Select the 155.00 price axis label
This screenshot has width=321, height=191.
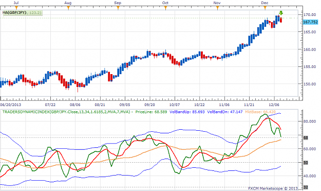tap(310, 67)
